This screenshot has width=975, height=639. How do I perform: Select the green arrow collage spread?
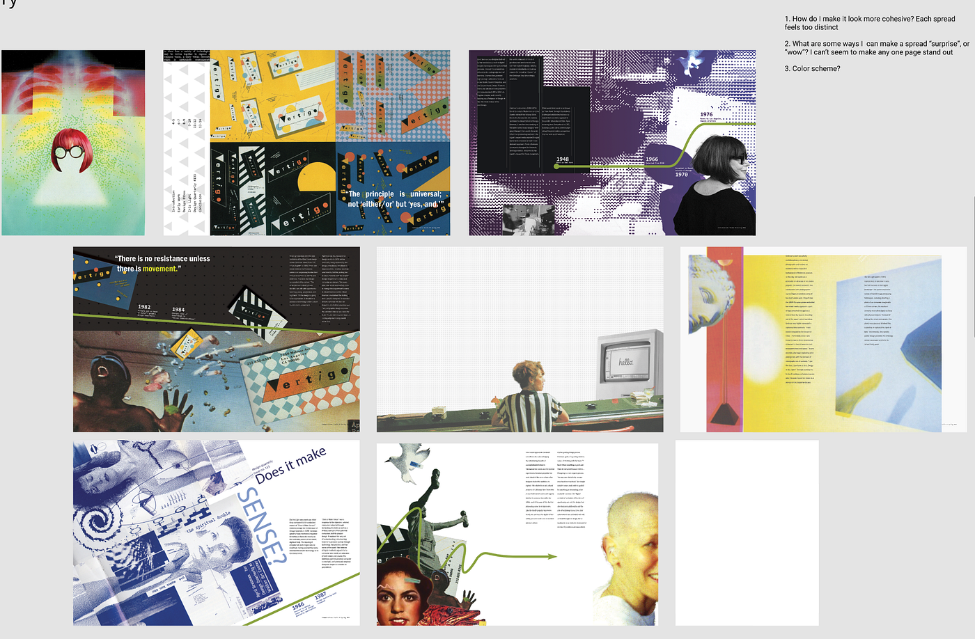517,535
